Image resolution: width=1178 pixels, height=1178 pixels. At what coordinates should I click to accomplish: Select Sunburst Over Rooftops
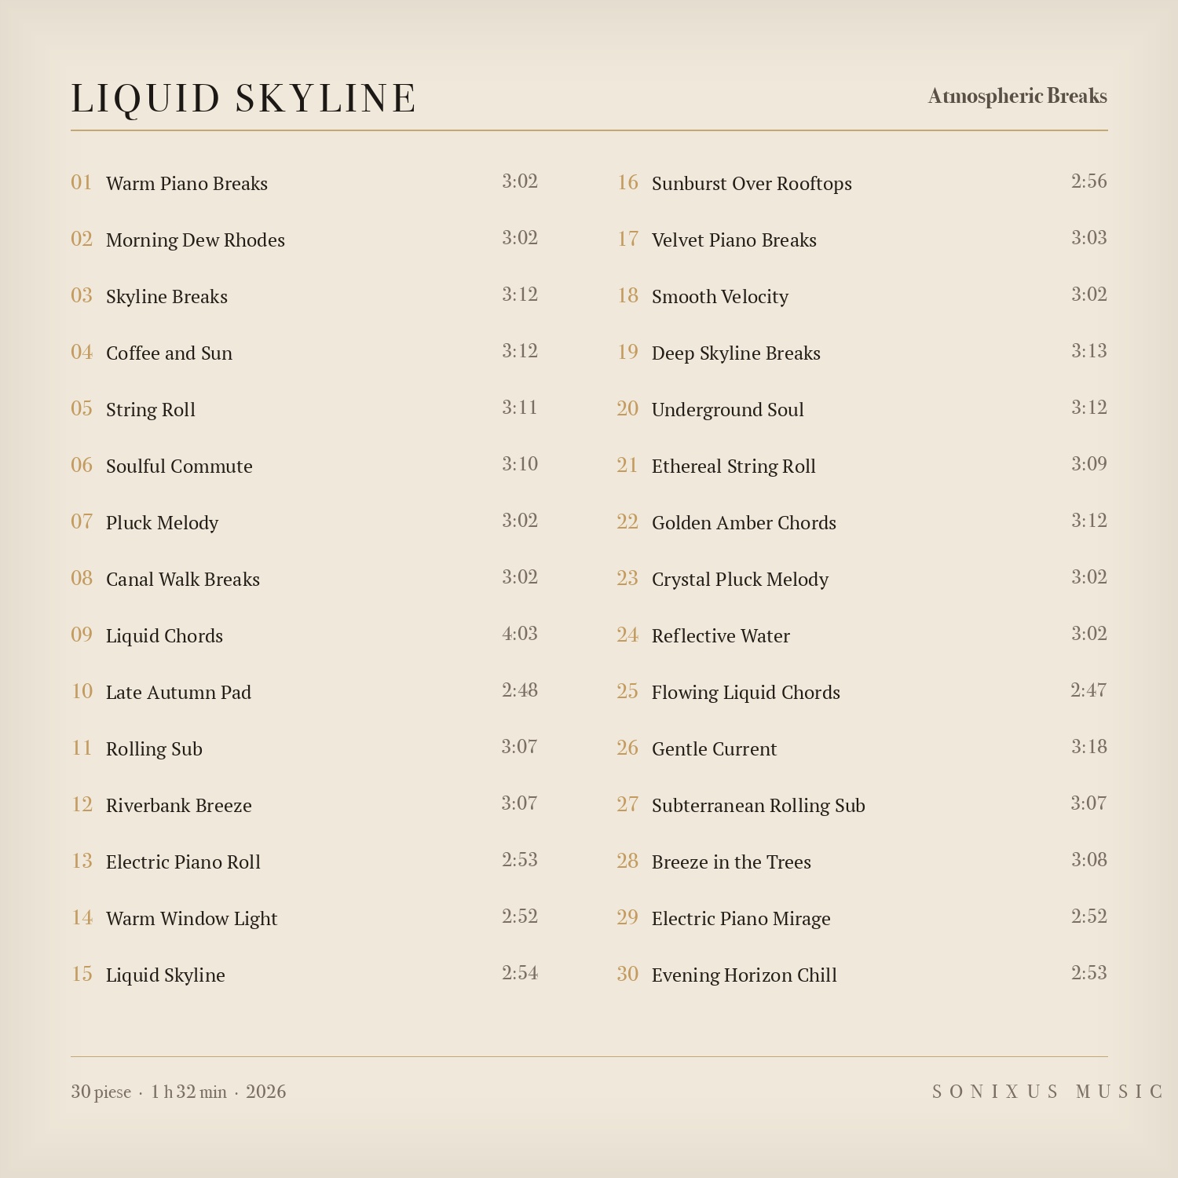point(862,182)
